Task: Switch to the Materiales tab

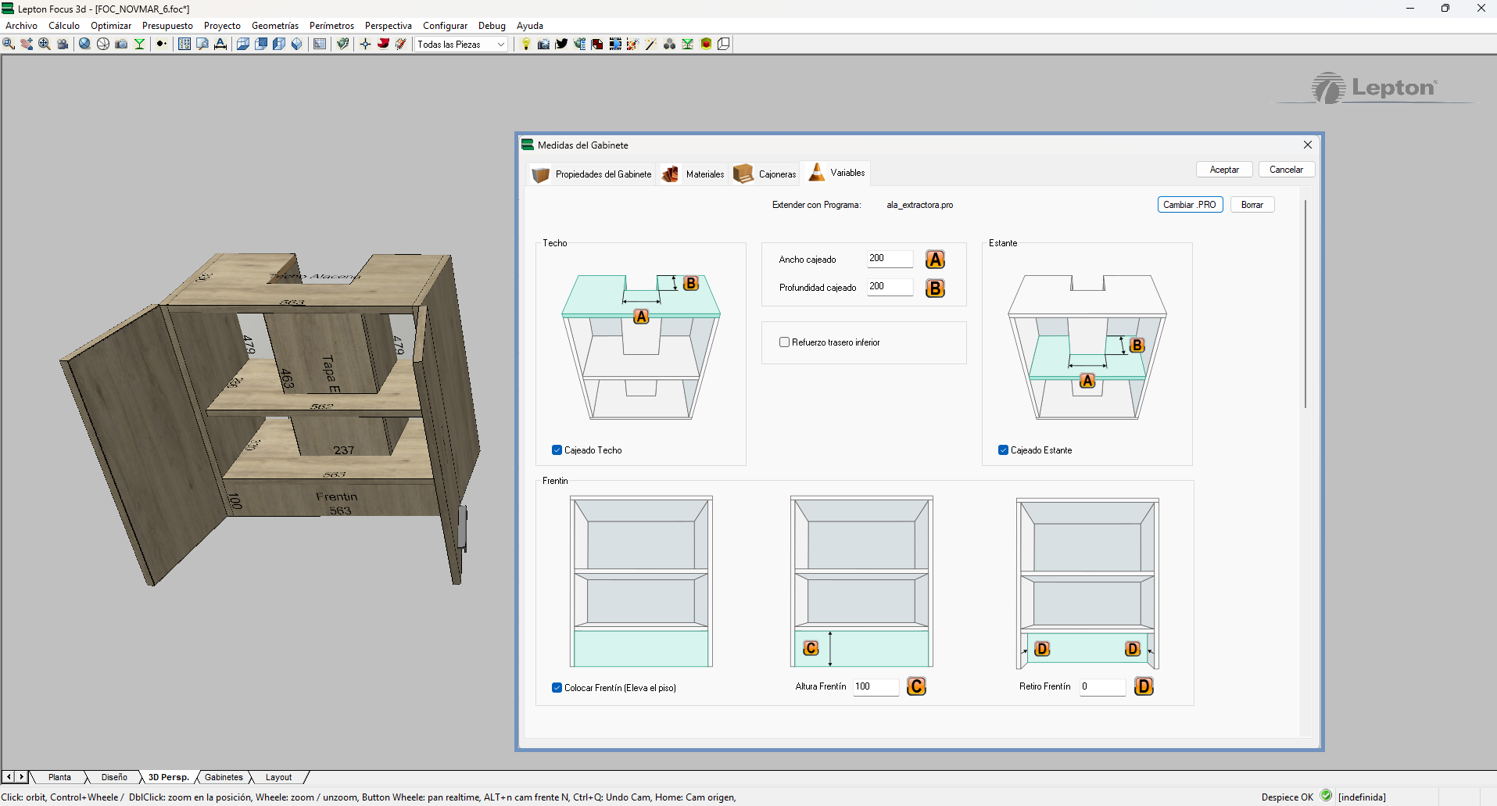Action: point(694,174)
